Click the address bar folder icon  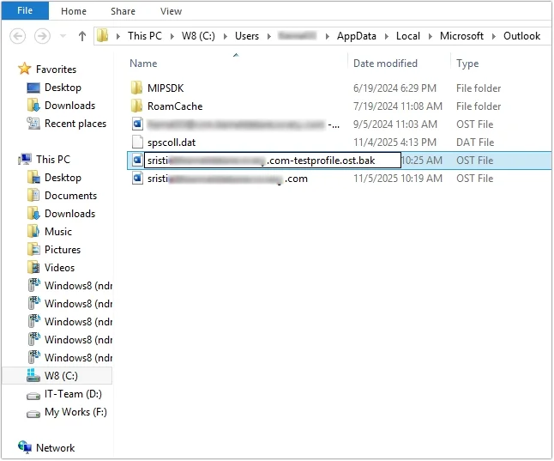(102, 36)
